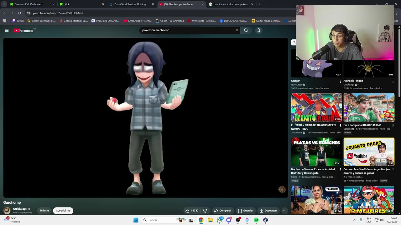The image size is (401, 225).
Task: Open WhatsApp from the taskbar
Action: [x=220, y=220]
